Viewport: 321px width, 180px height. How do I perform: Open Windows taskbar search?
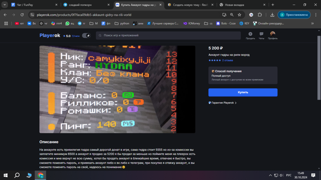tap(17, 175)
